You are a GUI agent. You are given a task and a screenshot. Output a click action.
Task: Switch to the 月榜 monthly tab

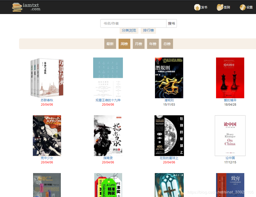139,44
